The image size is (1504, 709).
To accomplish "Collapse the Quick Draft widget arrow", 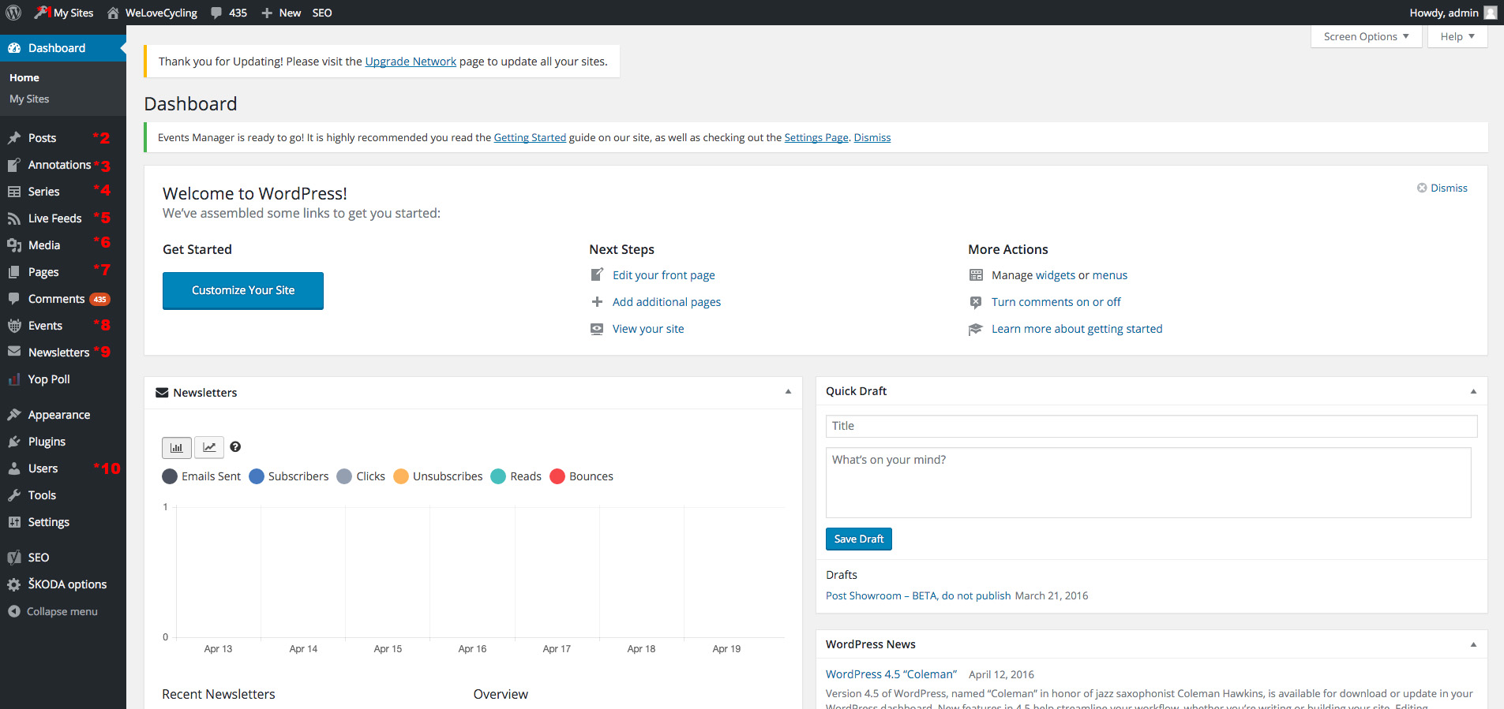I will tap(1473, 391).
